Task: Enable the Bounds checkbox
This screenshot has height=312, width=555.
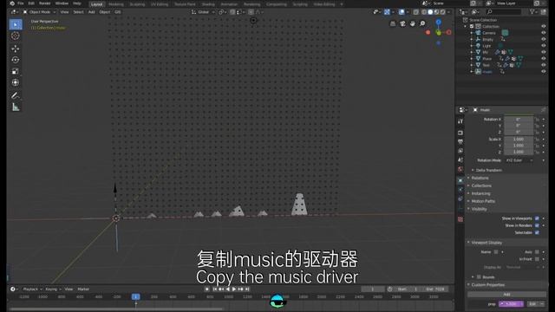Action: pyautogui.click(x=479, y=277)
